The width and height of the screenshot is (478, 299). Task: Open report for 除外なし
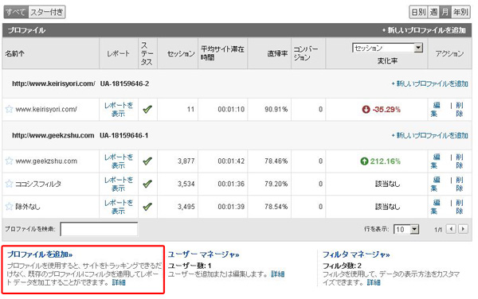click(x=118, y=207)
